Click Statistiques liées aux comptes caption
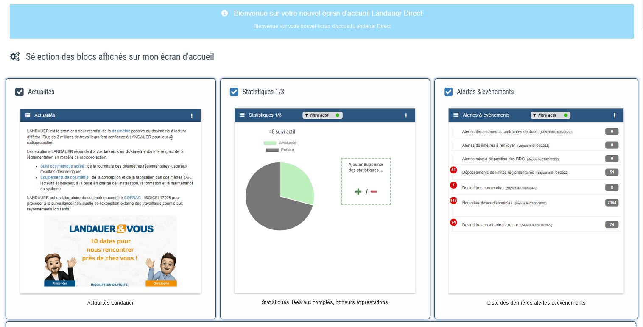Image resolution: width=643 pixels, height=327 pixels. click(325, 302)
